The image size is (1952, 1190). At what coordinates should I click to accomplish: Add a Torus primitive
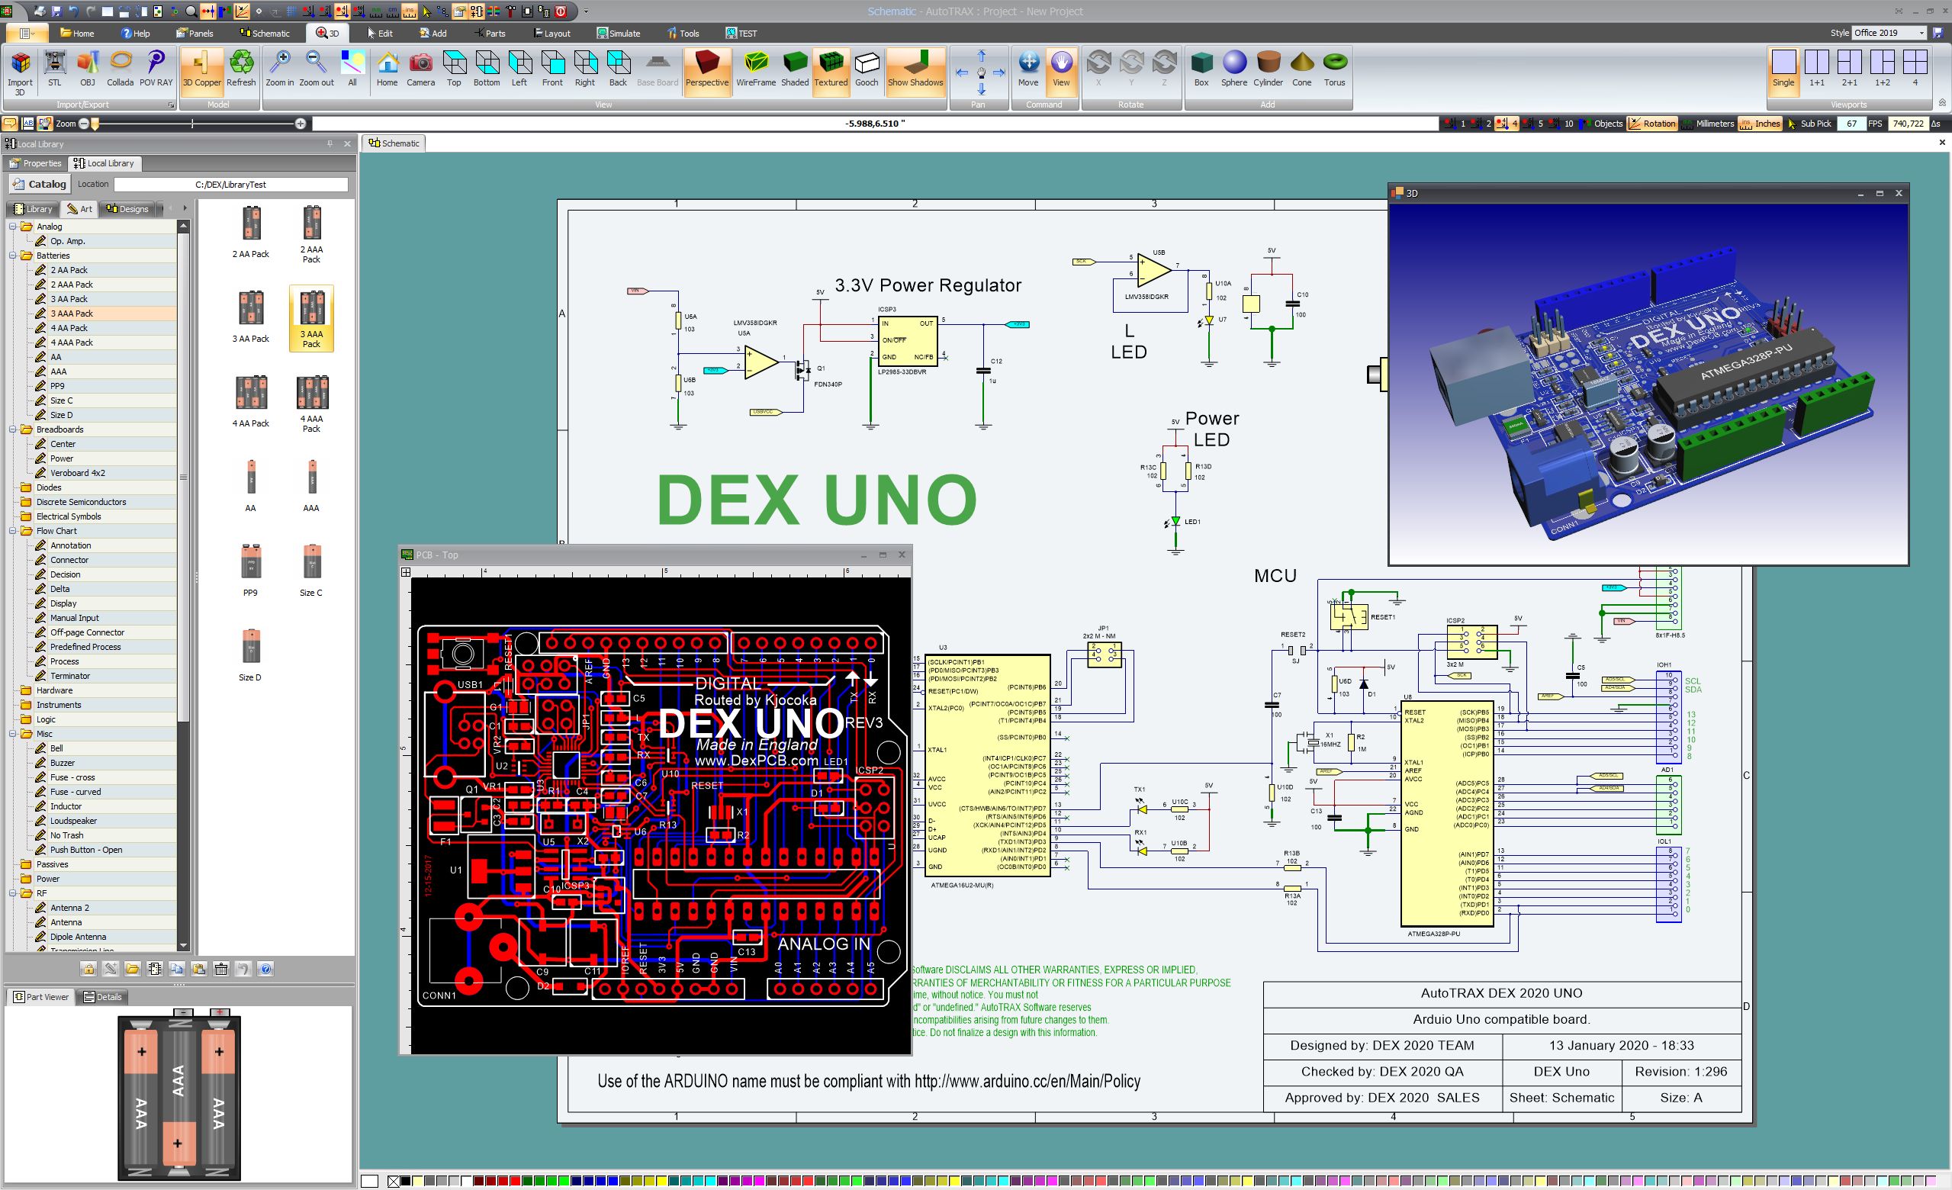click(x=1335, y=69)
